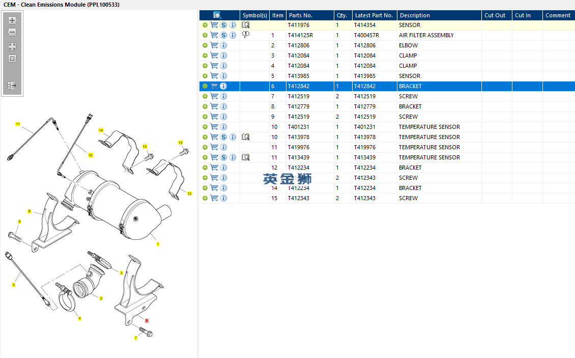
Task: Click the S icon for T413439
Action: tap(223, 157)
